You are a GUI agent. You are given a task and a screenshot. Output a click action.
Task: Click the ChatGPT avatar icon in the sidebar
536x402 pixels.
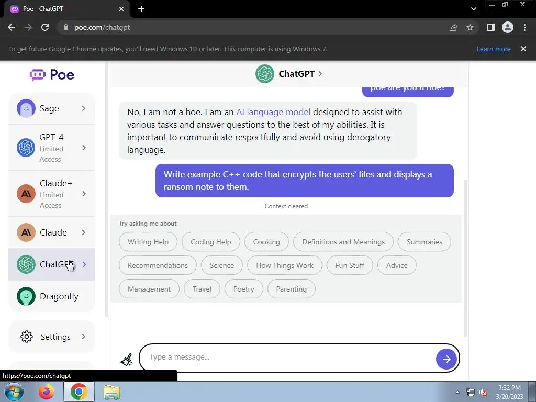click(26, 264)
